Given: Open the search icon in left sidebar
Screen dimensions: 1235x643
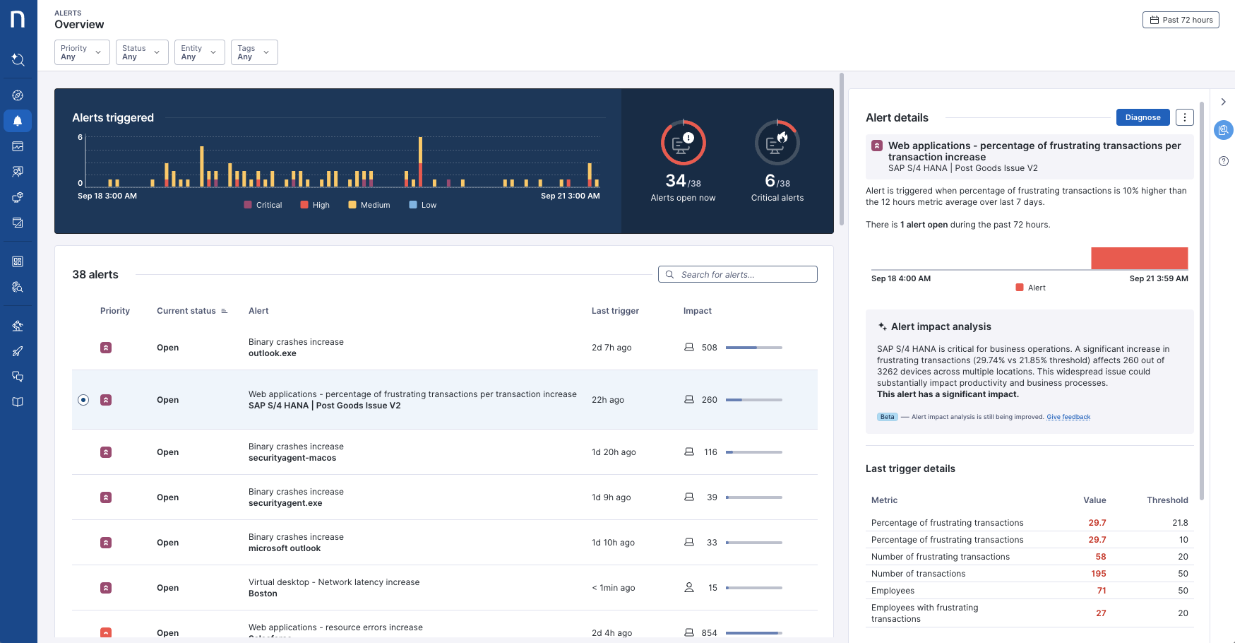Looking at the screenshot, I should (x=18, y=60).
